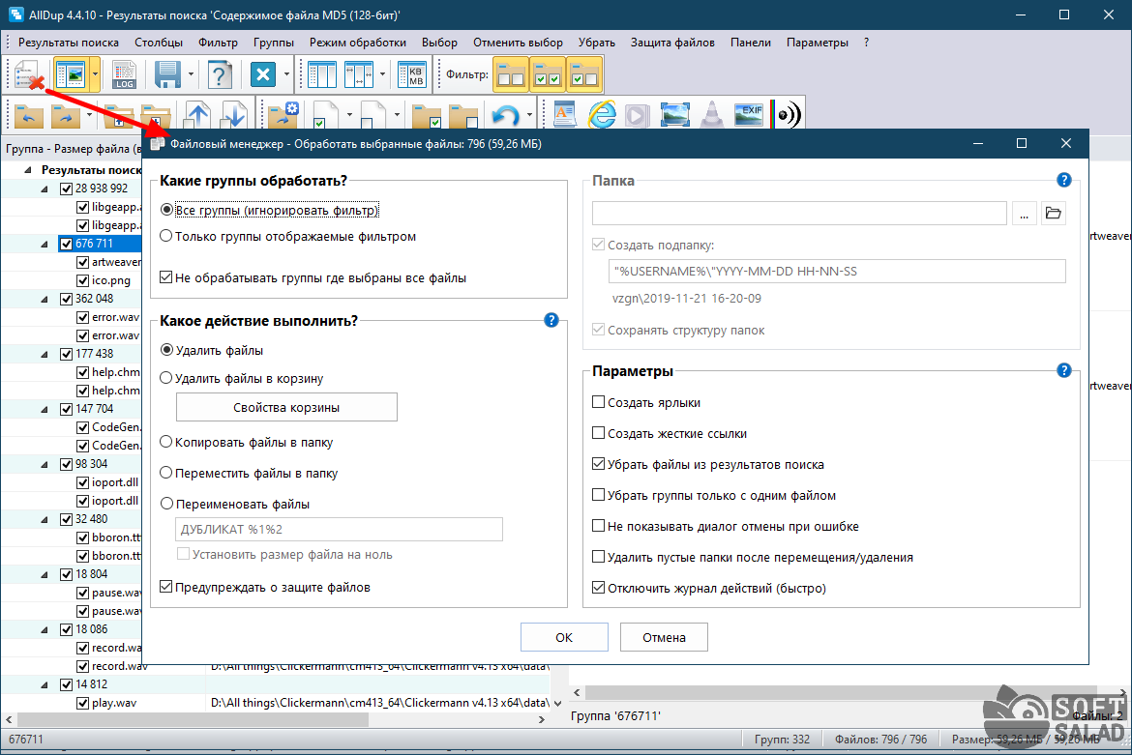1132x755 pixels.
Task: Open the 'Фильтр' menu
Action: pos(218,43)
